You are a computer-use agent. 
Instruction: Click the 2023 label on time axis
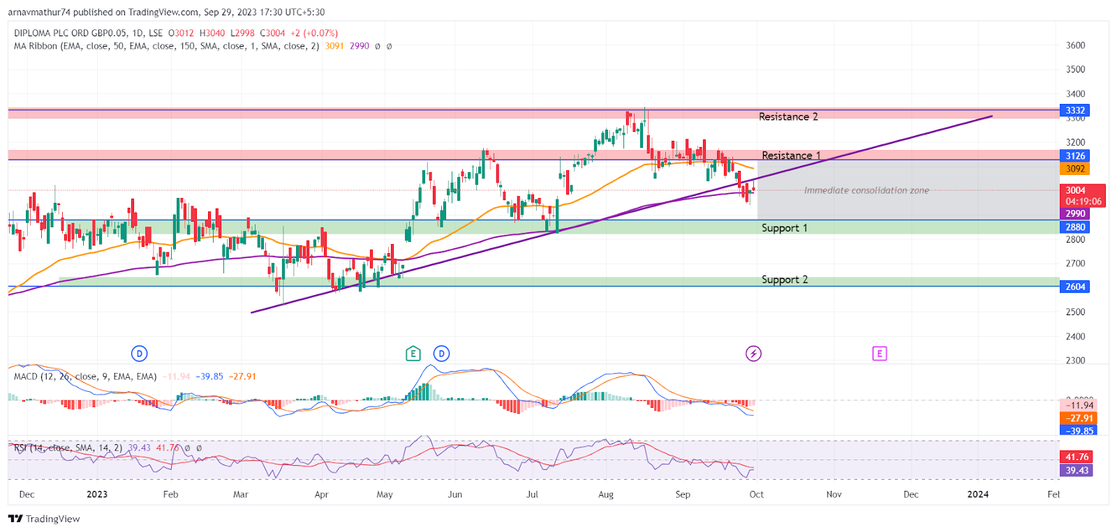click(97, 494)
